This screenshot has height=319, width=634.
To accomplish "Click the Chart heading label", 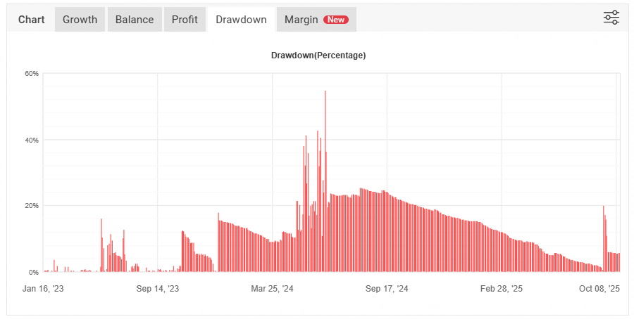I will pyautogui.click(x=31, y=20).
